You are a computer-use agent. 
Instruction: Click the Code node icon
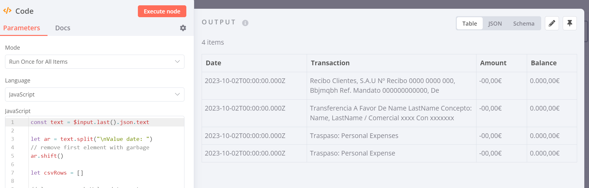pyautogui.click(x=7, y=11)
